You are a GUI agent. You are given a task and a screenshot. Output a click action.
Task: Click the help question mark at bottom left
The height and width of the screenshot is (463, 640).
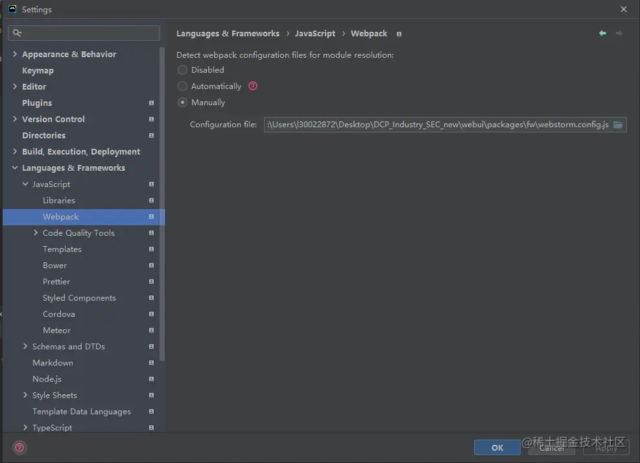click(19, 447)
